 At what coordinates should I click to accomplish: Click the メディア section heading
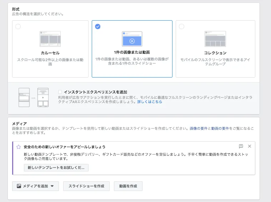(19, 124)
